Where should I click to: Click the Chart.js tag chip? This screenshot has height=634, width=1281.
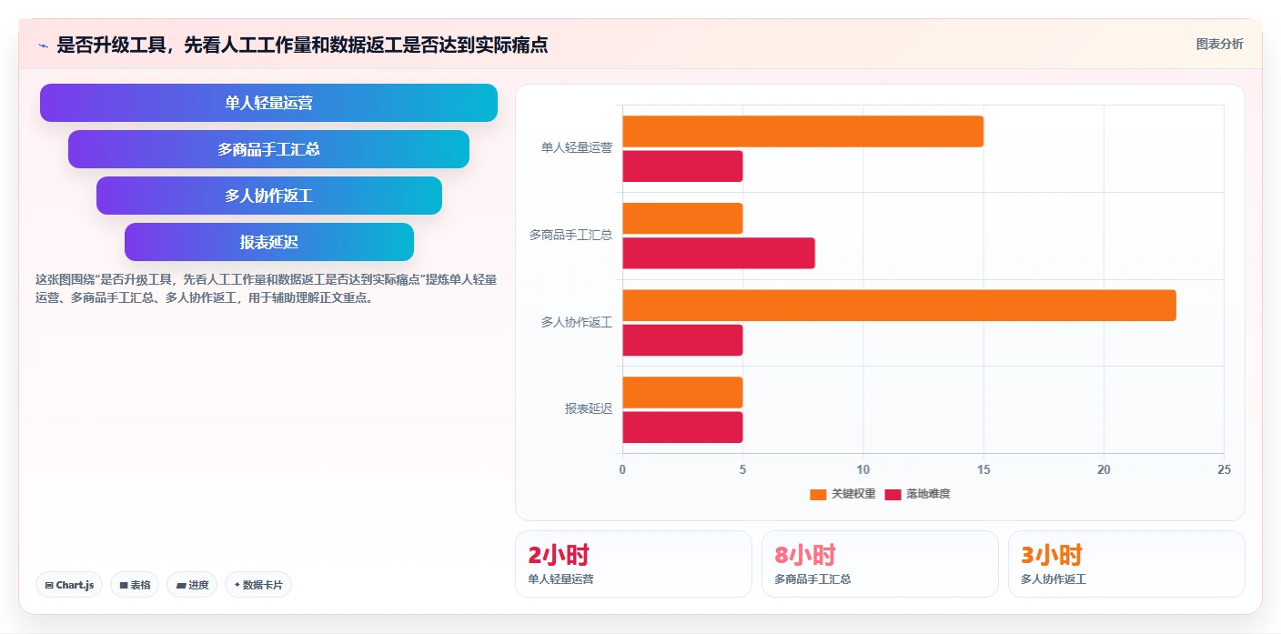(69, 585)
